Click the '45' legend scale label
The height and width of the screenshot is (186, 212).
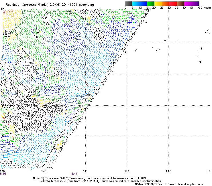click(191, 8)
